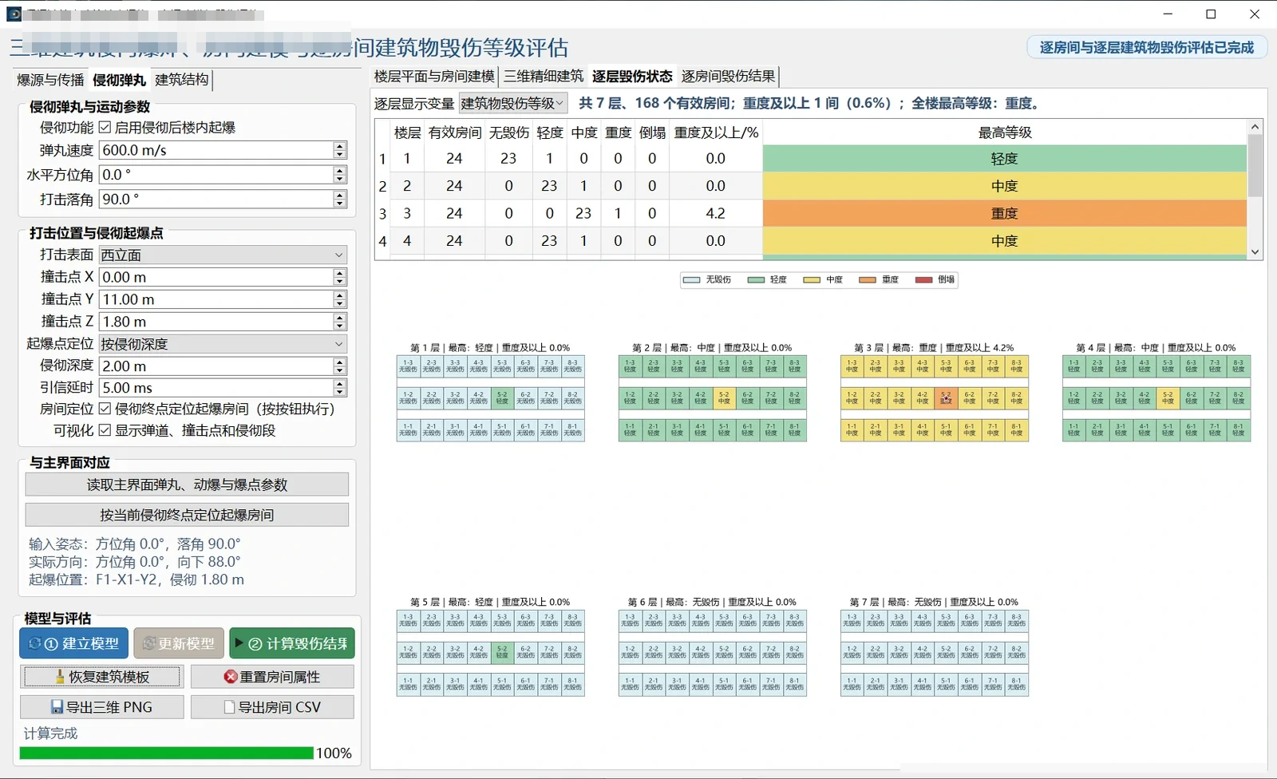Click the floor table scrollbar down arrow
The height and width of the screenshot is (779, 1277).
1255,251
